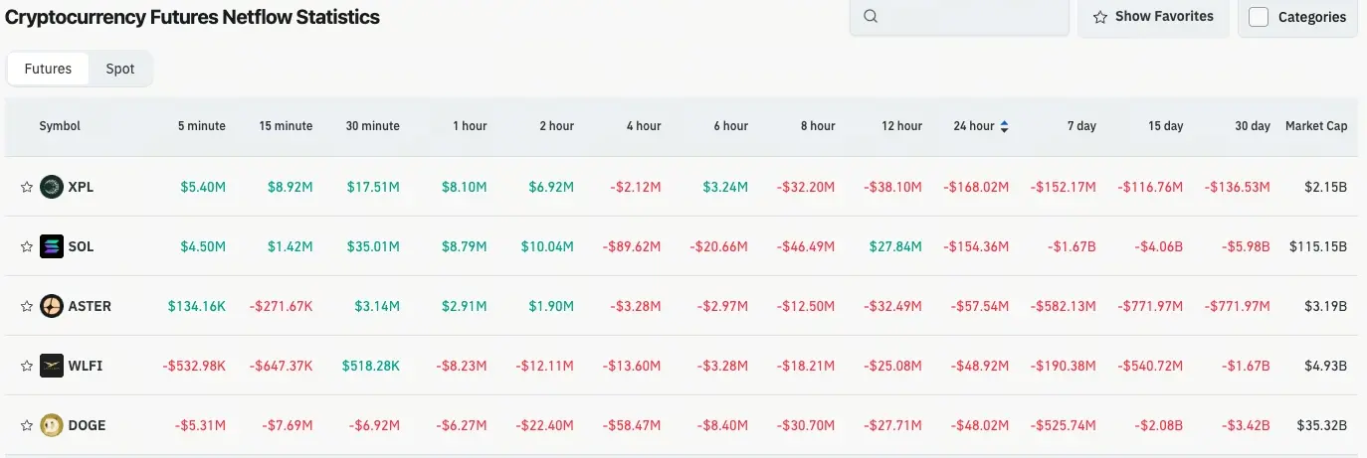Click ASTER 7 day value -$582.13M

1064,306
